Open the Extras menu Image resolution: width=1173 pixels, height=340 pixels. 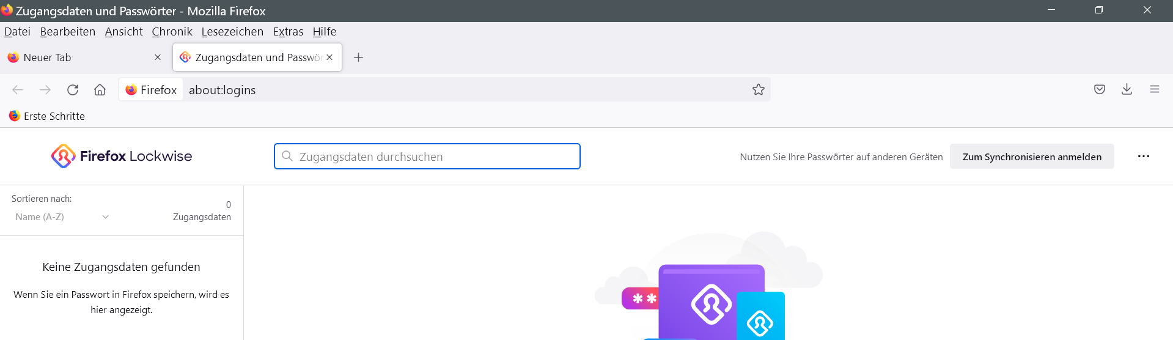coord(288,31)
